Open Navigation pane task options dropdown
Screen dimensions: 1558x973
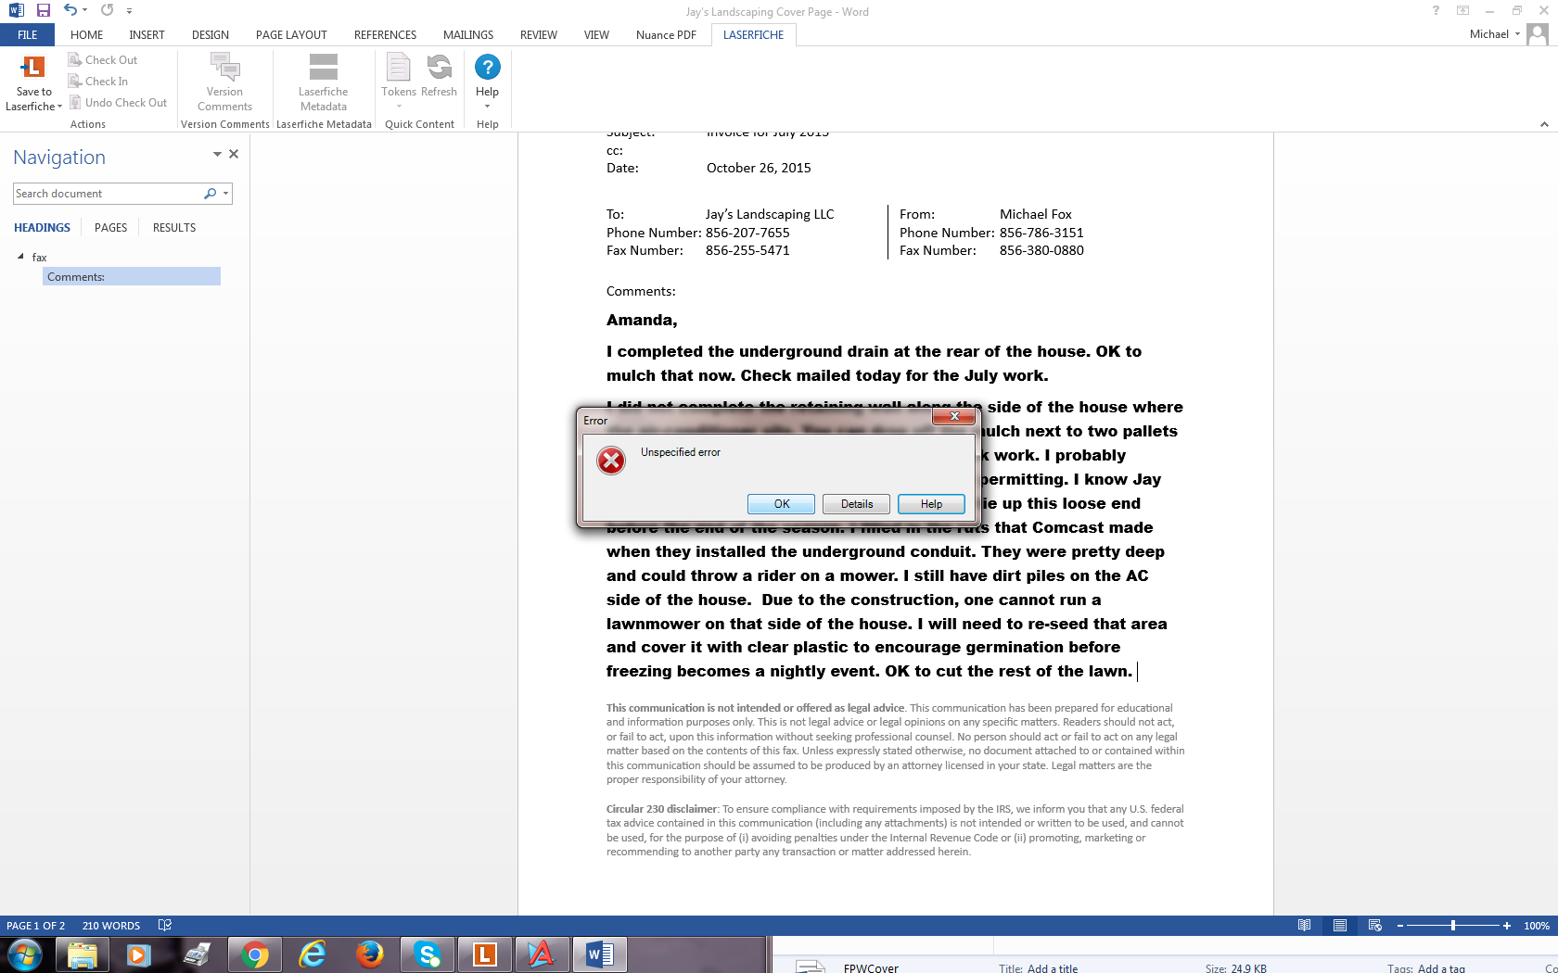(x=217, y=155)
